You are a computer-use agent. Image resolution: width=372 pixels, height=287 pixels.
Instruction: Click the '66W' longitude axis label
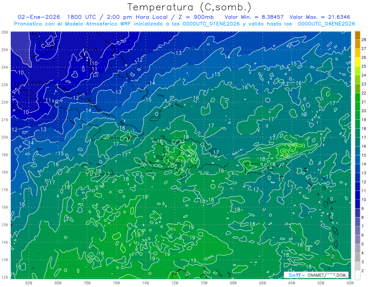pos(263,283)
